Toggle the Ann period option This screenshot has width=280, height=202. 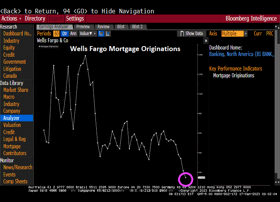click(73, 34)
